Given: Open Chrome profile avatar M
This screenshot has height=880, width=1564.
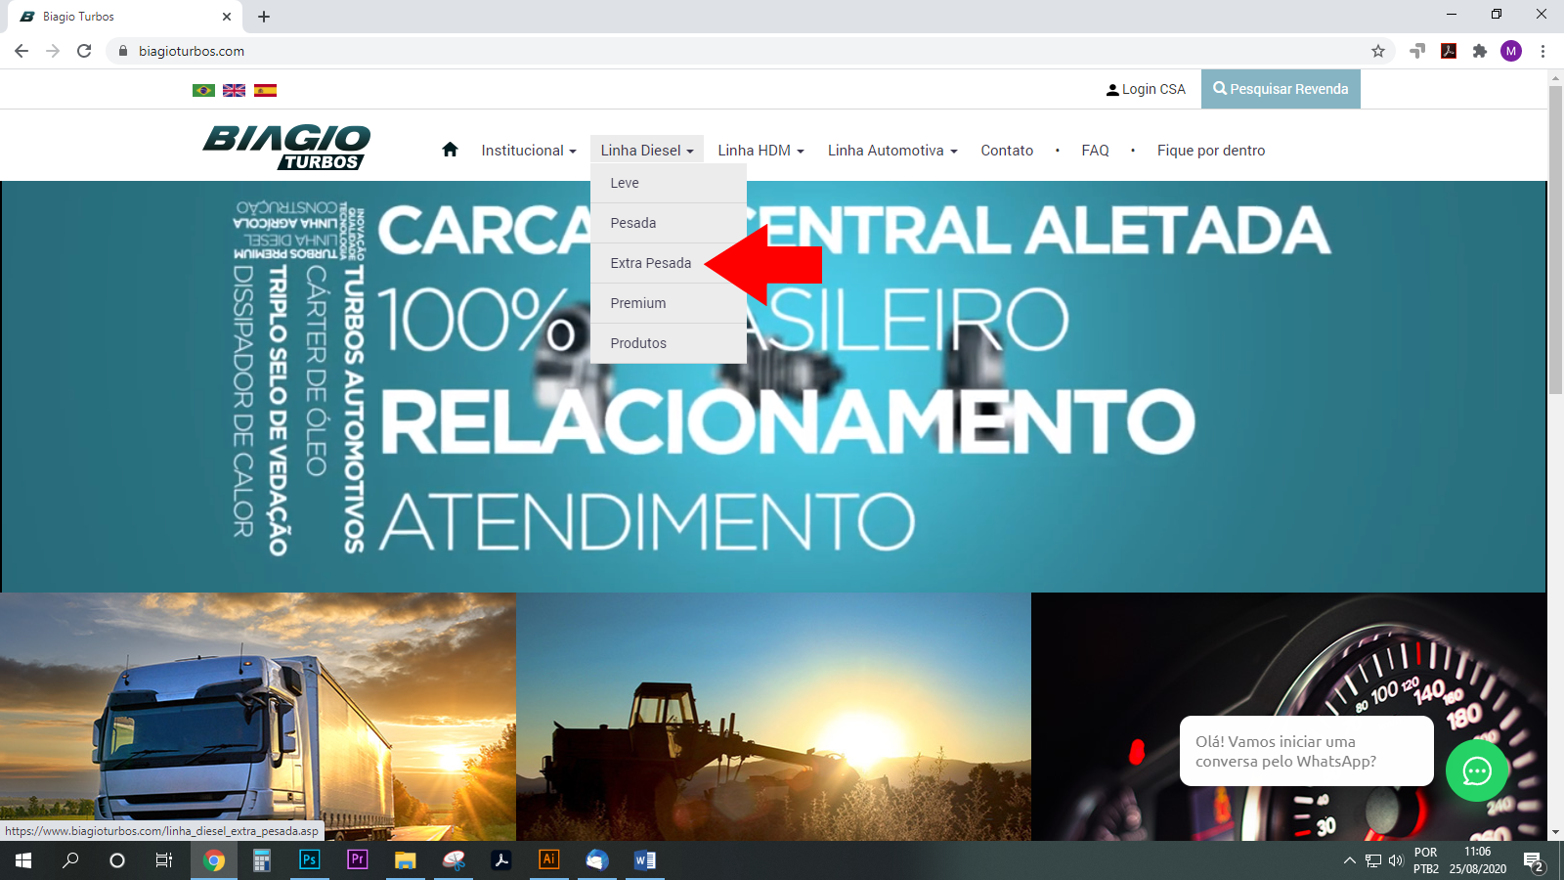Looking at the screenshot, I should [x=1511, y=51].
